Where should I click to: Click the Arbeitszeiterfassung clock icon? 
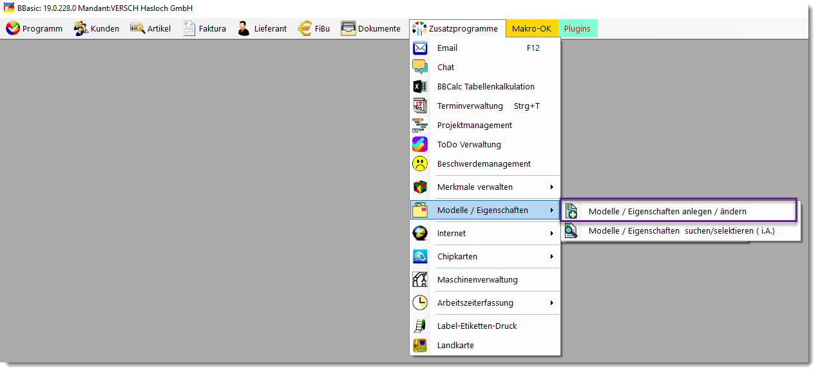[x=420, y=302]
